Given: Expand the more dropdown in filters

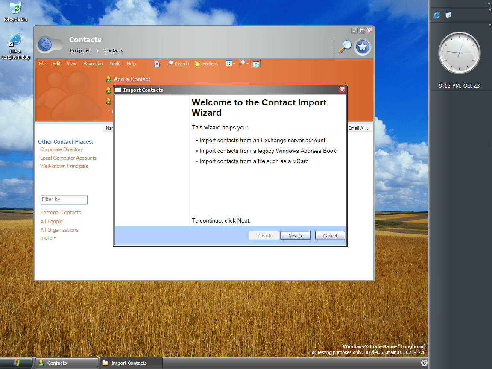Looking at the screenshot, I should point(48,238).
